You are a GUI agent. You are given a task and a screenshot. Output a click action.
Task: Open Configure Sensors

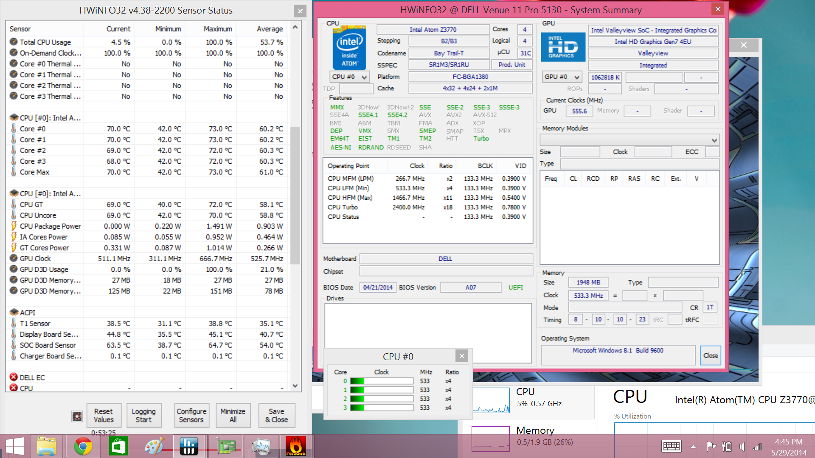[191, 416]
